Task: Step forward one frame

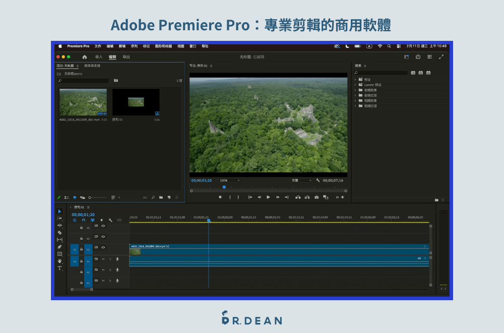Action: 278,197
